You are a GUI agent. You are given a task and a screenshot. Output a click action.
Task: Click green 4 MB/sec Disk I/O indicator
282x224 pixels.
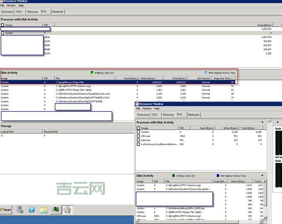[92, 72]
